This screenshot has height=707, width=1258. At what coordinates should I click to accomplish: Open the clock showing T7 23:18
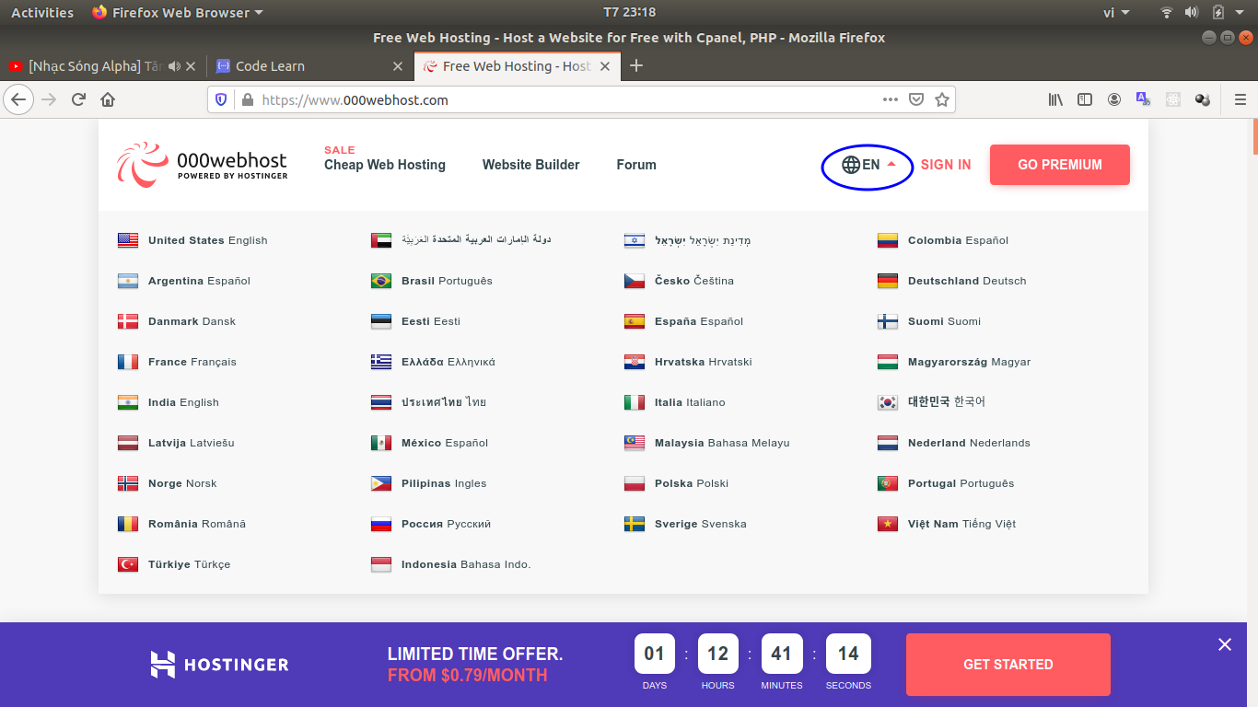pyautogui.click(x=630, y=12)
